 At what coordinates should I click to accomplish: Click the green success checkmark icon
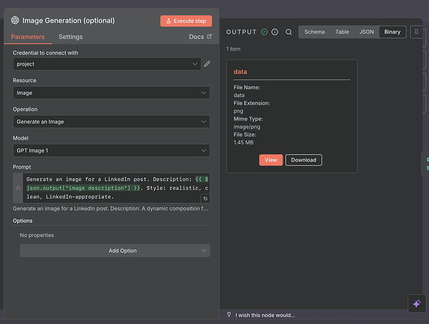[x=264, y=32]
